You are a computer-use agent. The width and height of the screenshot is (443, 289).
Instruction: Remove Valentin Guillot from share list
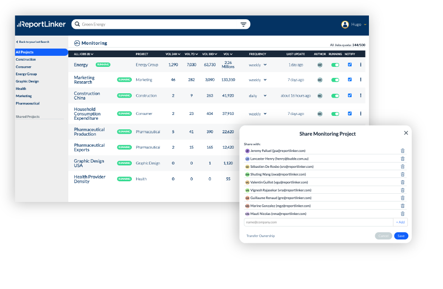403,182
